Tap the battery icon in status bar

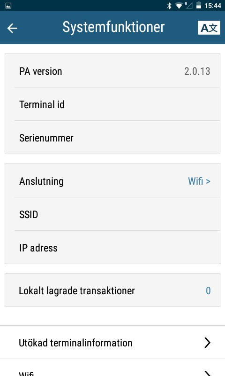pos(198,5)
